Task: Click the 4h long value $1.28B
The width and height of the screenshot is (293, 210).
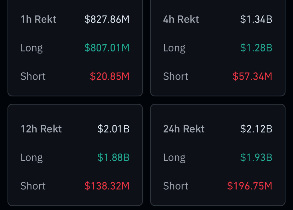Action: coord(256,48)
